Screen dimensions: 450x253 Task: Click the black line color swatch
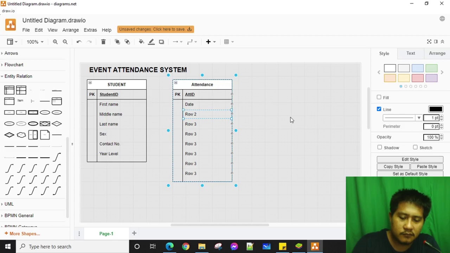coord(436,109)
